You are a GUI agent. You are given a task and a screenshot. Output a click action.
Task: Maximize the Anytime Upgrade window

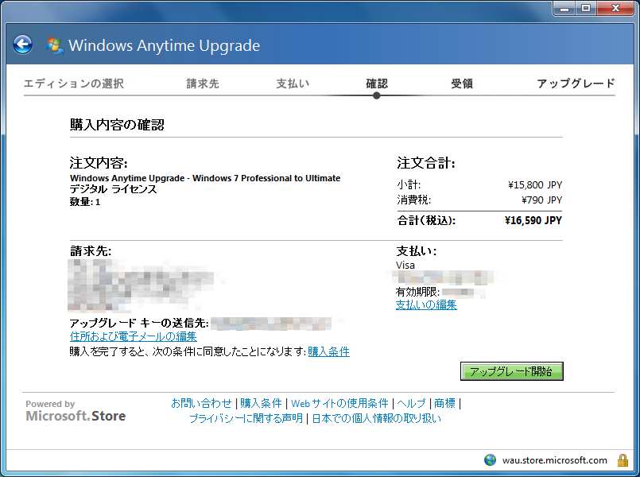(x=586, y=9)
